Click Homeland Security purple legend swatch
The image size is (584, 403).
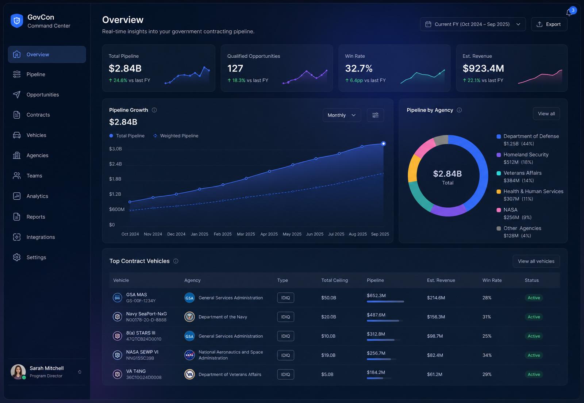[499, 155]
